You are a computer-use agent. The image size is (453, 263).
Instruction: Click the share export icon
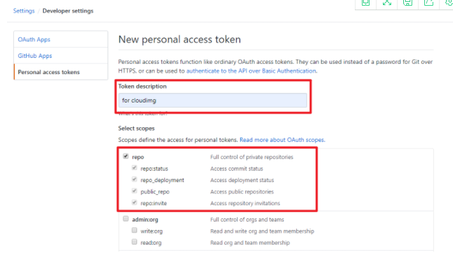429,3
